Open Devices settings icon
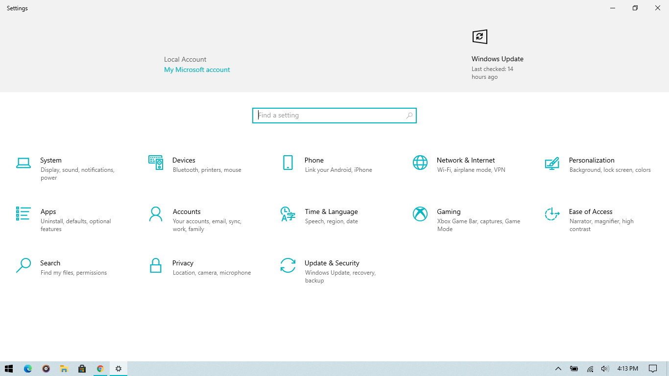This screenshot has height=376, width=669. (x=156, y=163)
